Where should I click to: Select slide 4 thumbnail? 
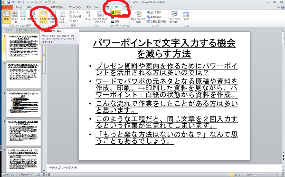coord(23,132)
